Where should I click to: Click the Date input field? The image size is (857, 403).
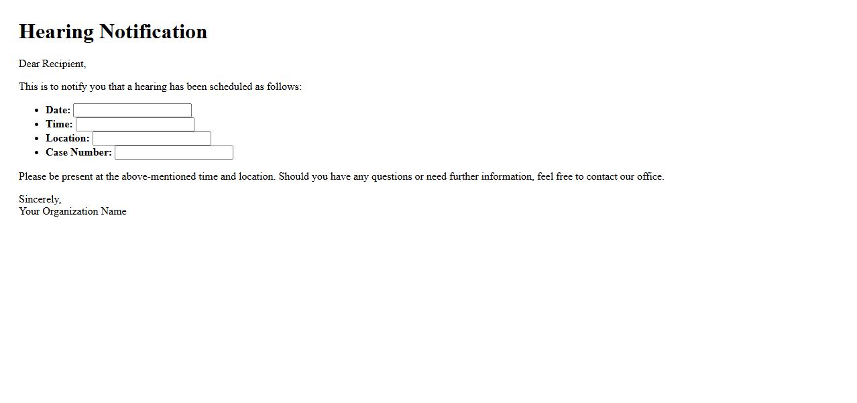(132, 110)
